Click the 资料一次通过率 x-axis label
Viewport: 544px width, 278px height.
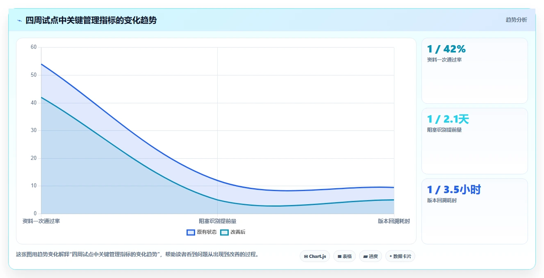41,221
